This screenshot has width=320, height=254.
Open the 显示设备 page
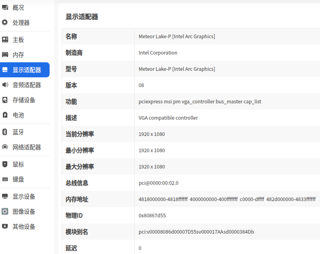(25, 196)
